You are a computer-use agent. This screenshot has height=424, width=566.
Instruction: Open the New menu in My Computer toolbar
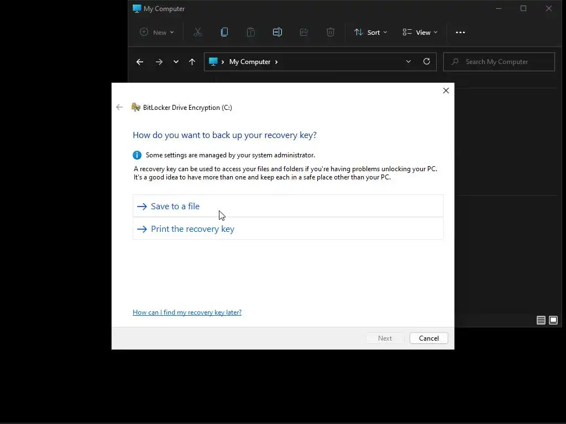pyautogui.click(x=156, y=33)
